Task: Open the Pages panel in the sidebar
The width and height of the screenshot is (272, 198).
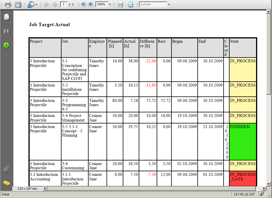Action: [x=6, y=17]
